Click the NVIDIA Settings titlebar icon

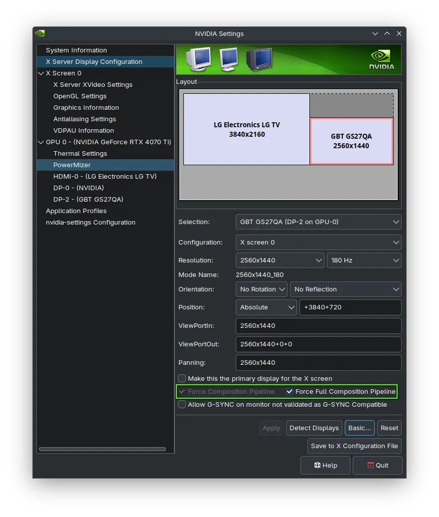[x=39, y=33]
